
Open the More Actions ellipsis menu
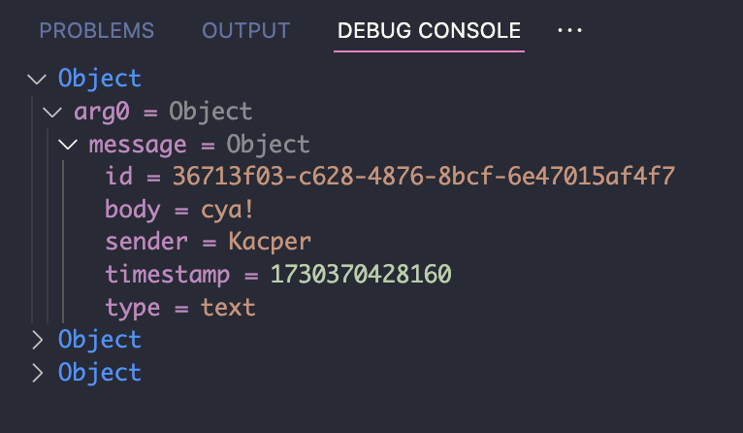pos(569,30)
